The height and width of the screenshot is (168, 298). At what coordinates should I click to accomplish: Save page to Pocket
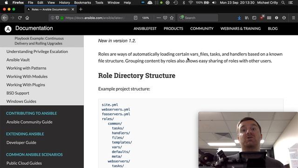coord(165,18)
